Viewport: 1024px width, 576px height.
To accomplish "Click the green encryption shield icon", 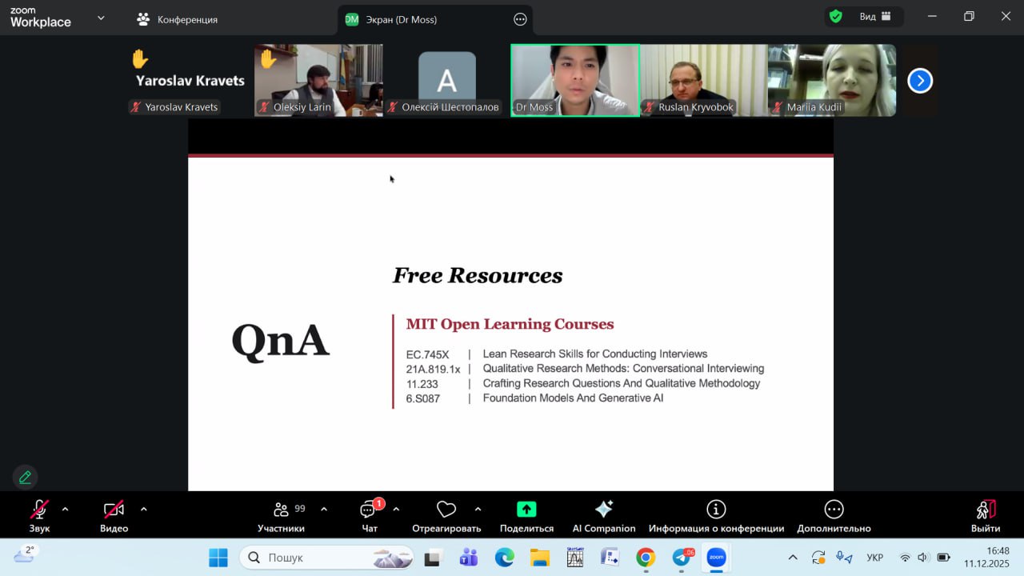I will pyautogui.click(x=836, y=17).
